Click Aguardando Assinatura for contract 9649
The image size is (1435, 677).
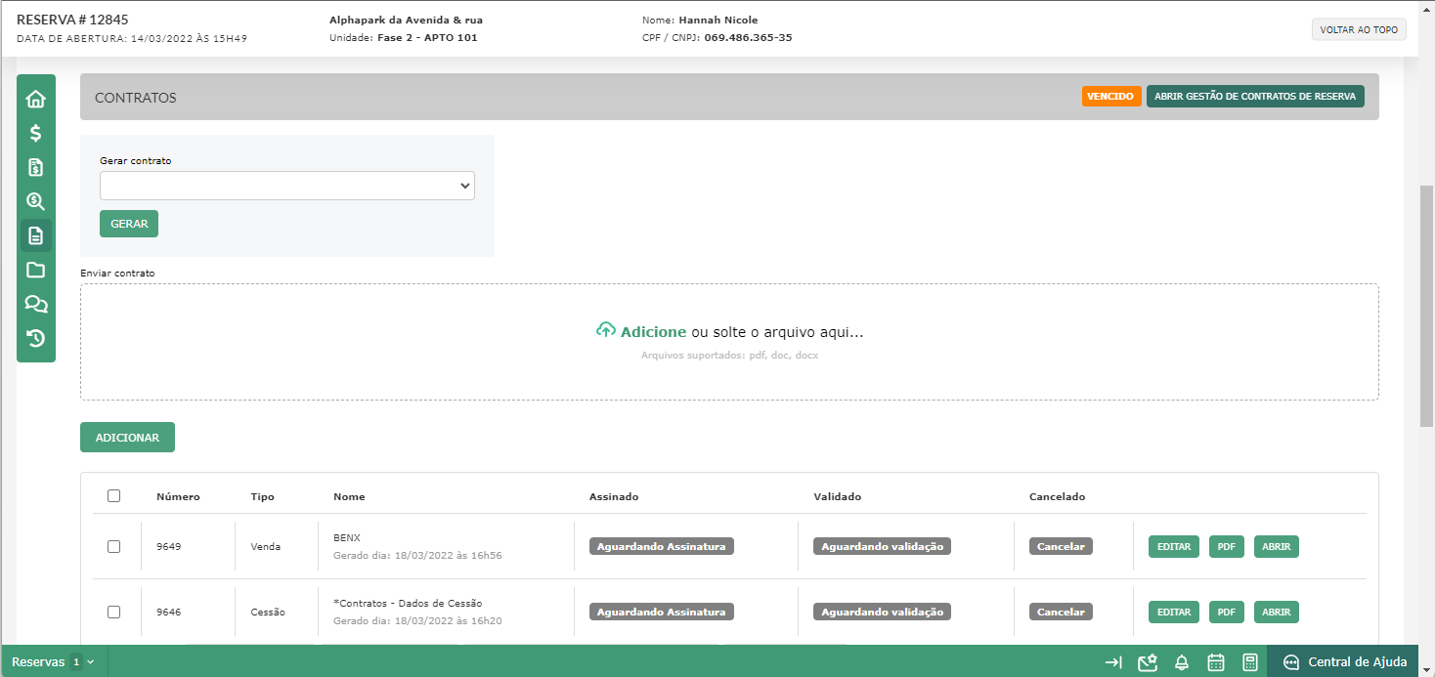[x=662, y=547]
